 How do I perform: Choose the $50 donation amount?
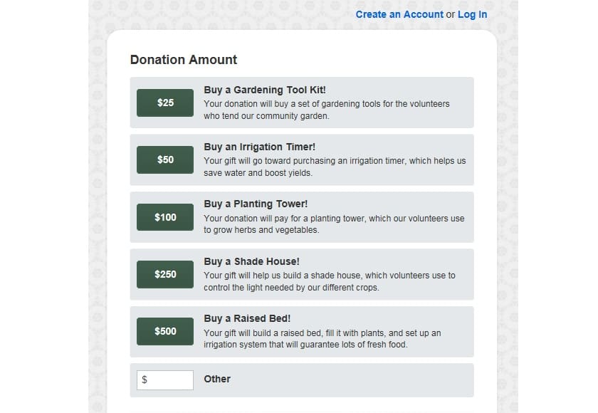click(165, 160)
